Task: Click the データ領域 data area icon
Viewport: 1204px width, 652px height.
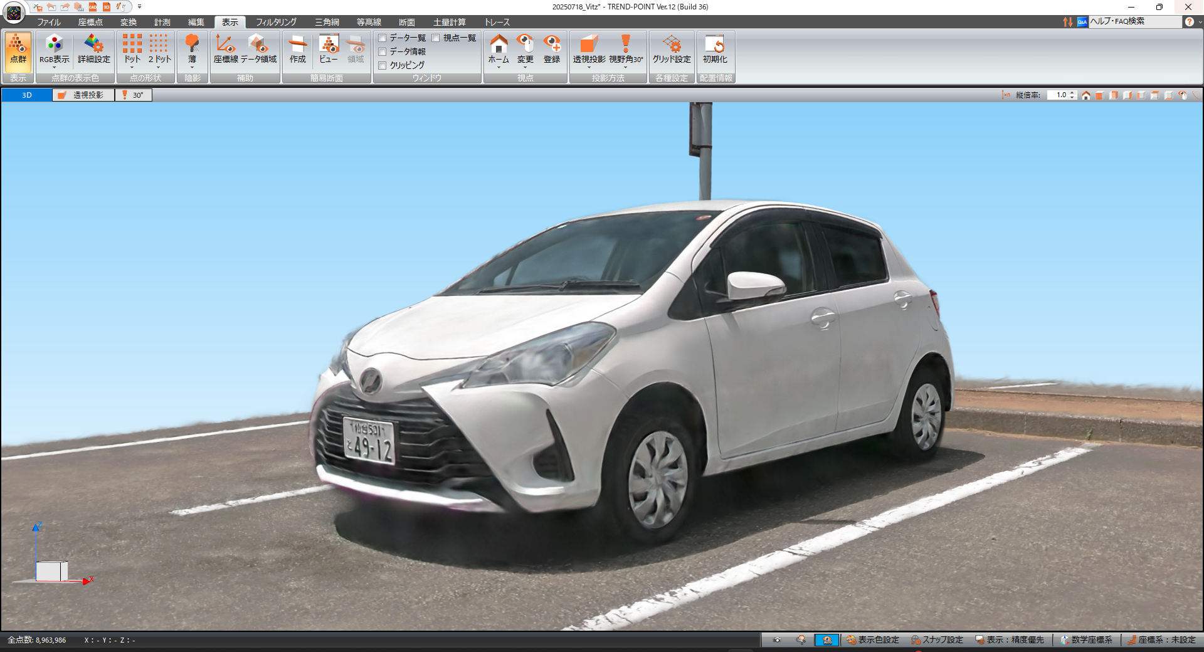Action: [258, 50]
